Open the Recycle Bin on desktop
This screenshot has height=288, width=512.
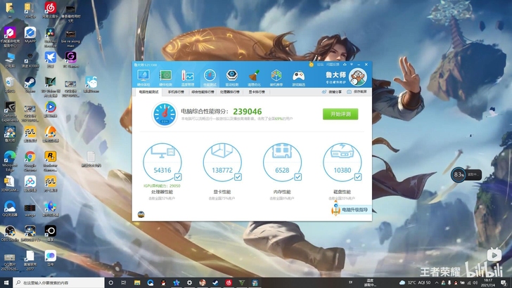pos(9,85)
